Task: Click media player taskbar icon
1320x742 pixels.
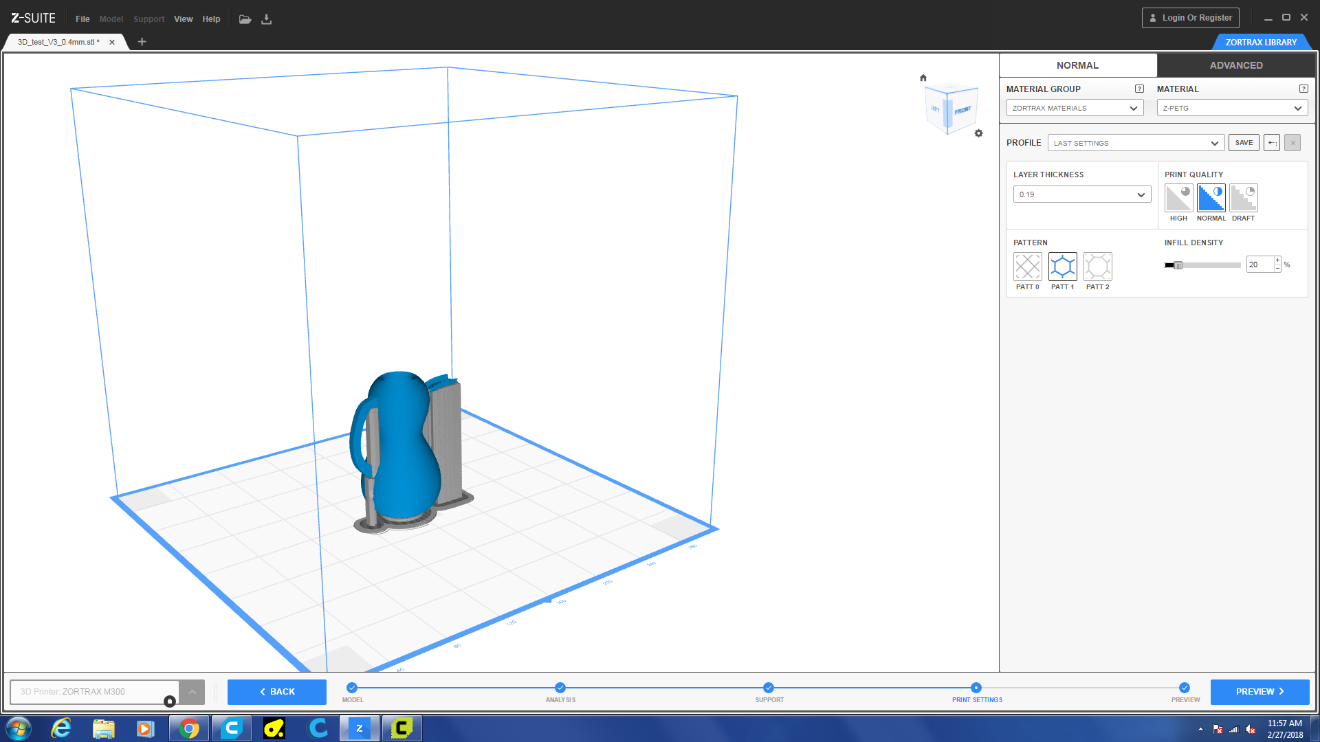Action: pyautogui.click(x=145, y=728)
